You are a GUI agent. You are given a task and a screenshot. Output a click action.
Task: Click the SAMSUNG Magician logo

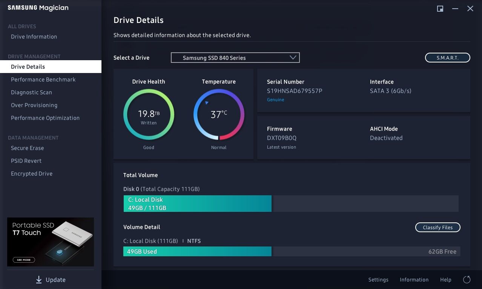38,8
